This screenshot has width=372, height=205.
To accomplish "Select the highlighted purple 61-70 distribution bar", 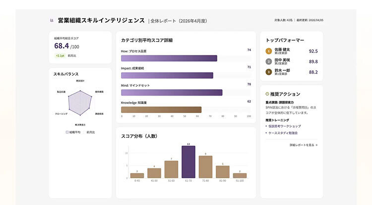I will [188, 162].
